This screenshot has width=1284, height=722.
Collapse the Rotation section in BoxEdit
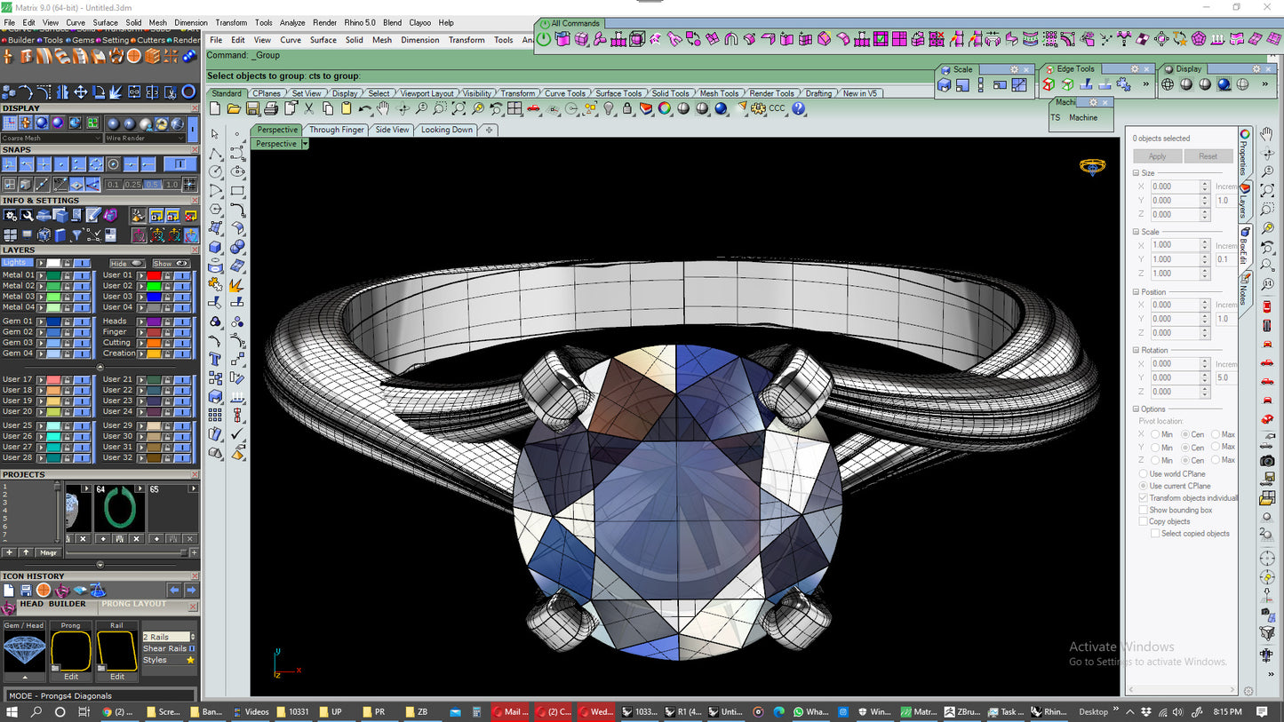coord(1136,350)
